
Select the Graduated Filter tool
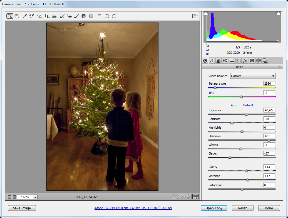pyautogui.click(x=84, y=16)
